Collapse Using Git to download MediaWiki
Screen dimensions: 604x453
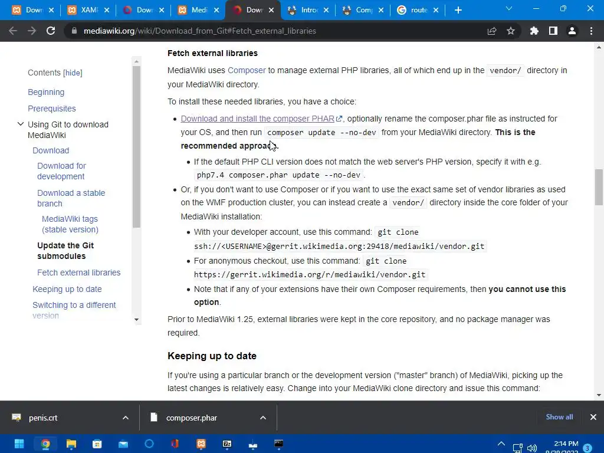tap(21, 124)
